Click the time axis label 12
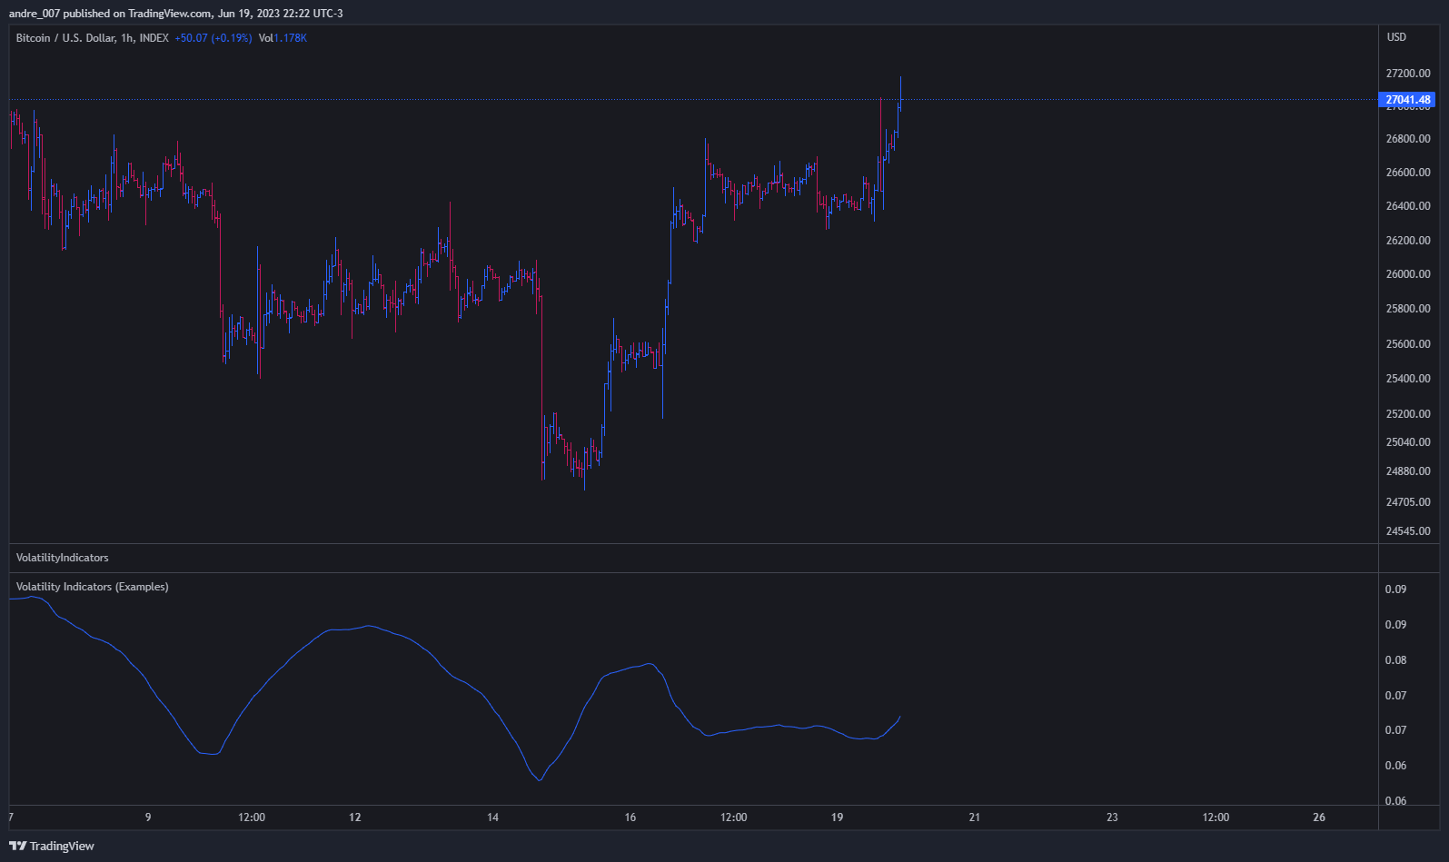 pos(355,817)
